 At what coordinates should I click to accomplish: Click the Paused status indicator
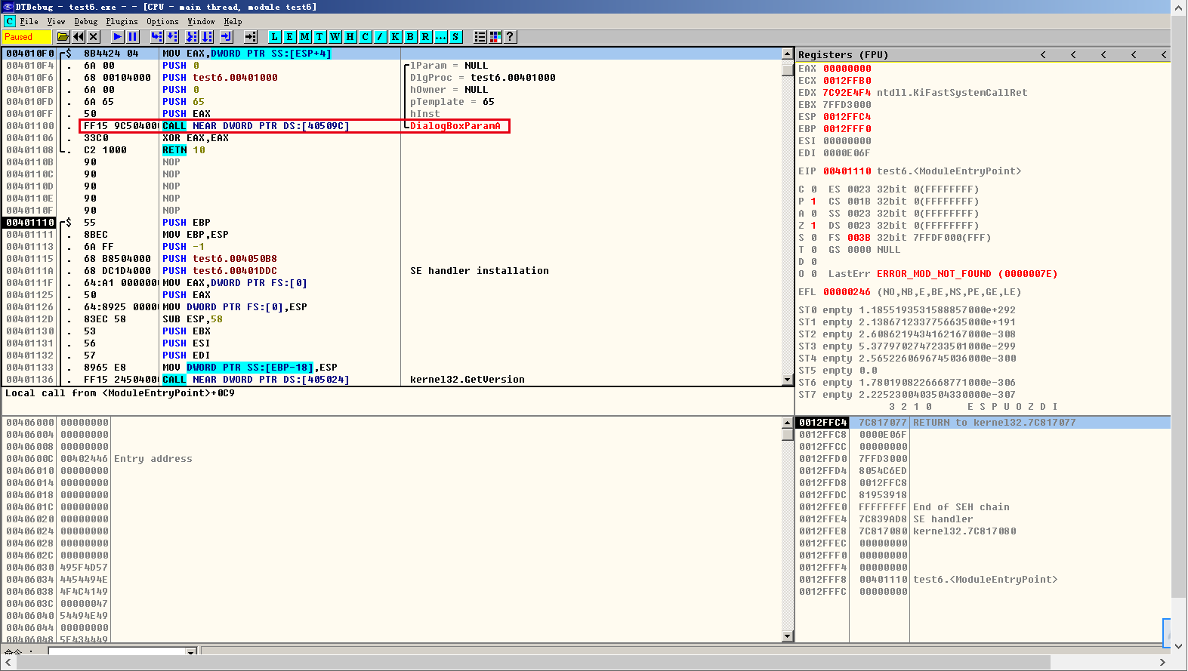click(26, 36)
